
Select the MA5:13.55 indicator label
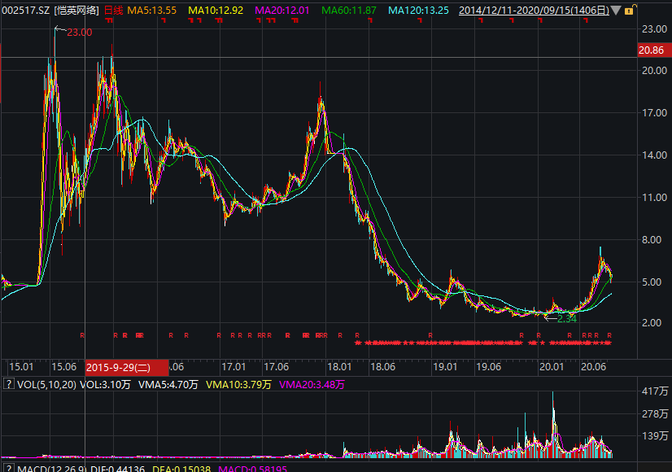coord(152,11)
